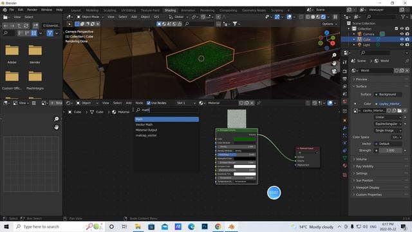Click image editor zoom magnifier icon
The image size is (412, 232).
tap(56, 119)
